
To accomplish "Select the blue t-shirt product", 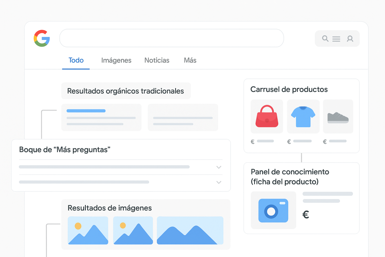I will coord(303,116).
